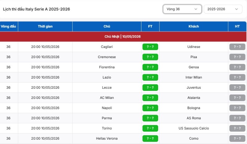Click HT score button for Udinese row

[237, 47]
